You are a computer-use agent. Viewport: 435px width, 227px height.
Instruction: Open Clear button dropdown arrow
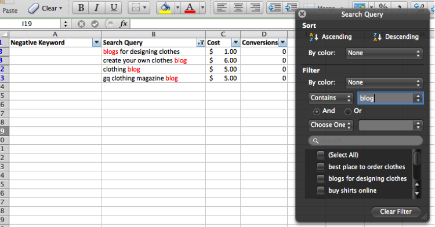tap(60, 8)
